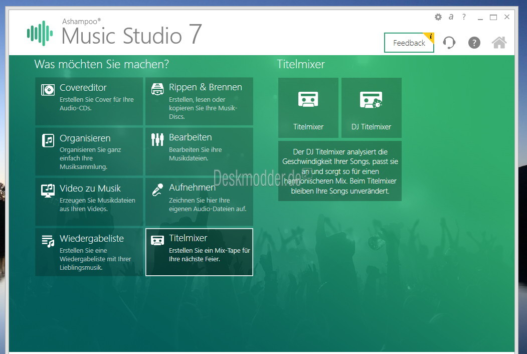Click the Feedback button
Screen dimensions: 527x354
pyautogui.click(x=409, y=43)
